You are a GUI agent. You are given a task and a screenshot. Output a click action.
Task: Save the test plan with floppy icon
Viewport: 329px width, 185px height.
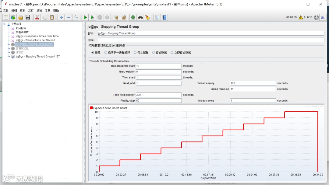28,17
